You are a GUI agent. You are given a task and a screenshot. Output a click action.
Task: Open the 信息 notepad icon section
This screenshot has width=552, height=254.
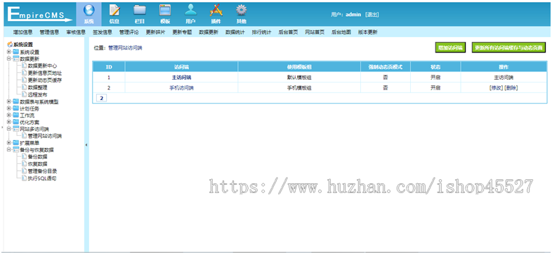(114, 15)
